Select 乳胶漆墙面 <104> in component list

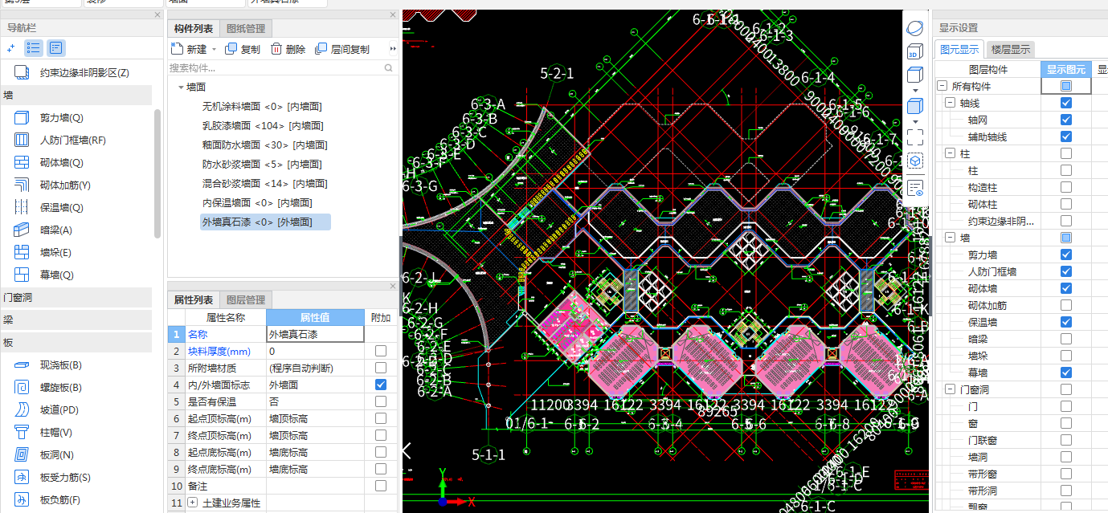[x=263, y=126]
